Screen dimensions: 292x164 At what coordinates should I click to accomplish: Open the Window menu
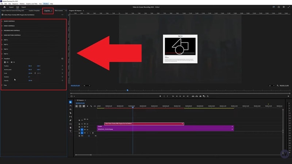click(x=46, y=4)
